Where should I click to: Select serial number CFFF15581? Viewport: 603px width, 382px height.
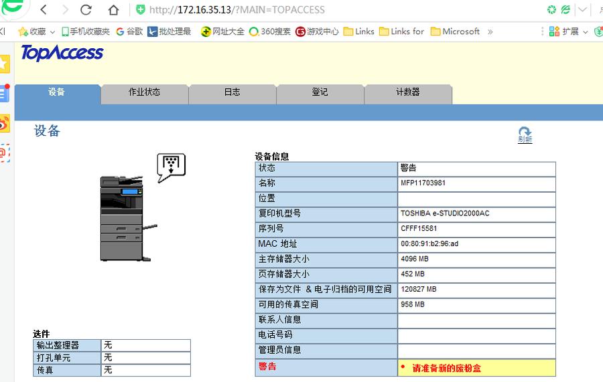click(x=419, y=228)
